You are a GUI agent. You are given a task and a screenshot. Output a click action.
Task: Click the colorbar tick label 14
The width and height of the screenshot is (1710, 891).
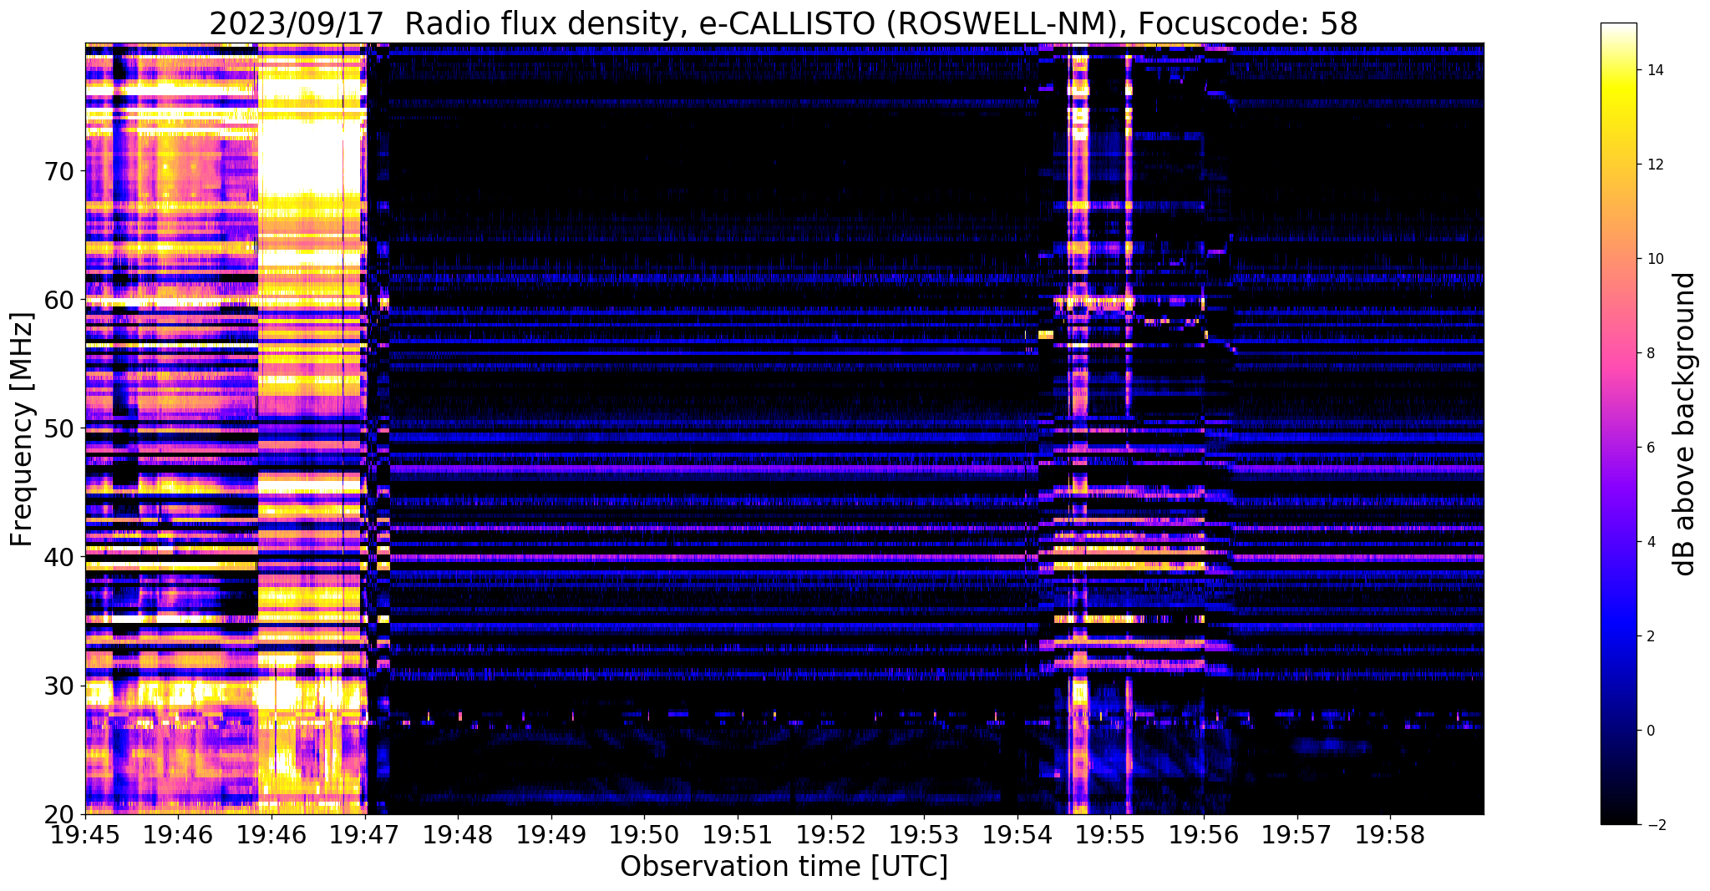pos(1654,70)
